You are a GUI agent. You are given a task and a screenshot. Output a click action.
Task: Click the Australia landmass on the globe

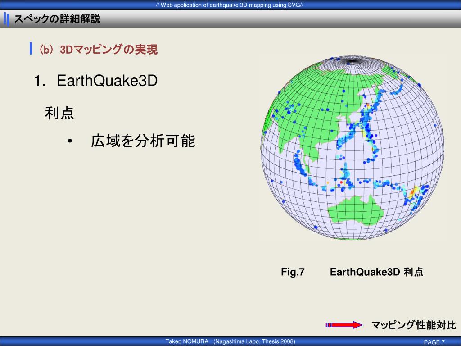[356, 211]
